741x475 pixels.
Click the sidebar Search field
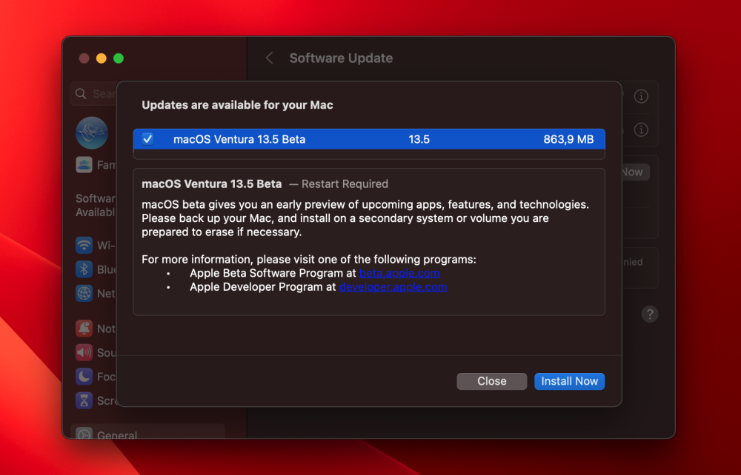click(x=93, y=94)
